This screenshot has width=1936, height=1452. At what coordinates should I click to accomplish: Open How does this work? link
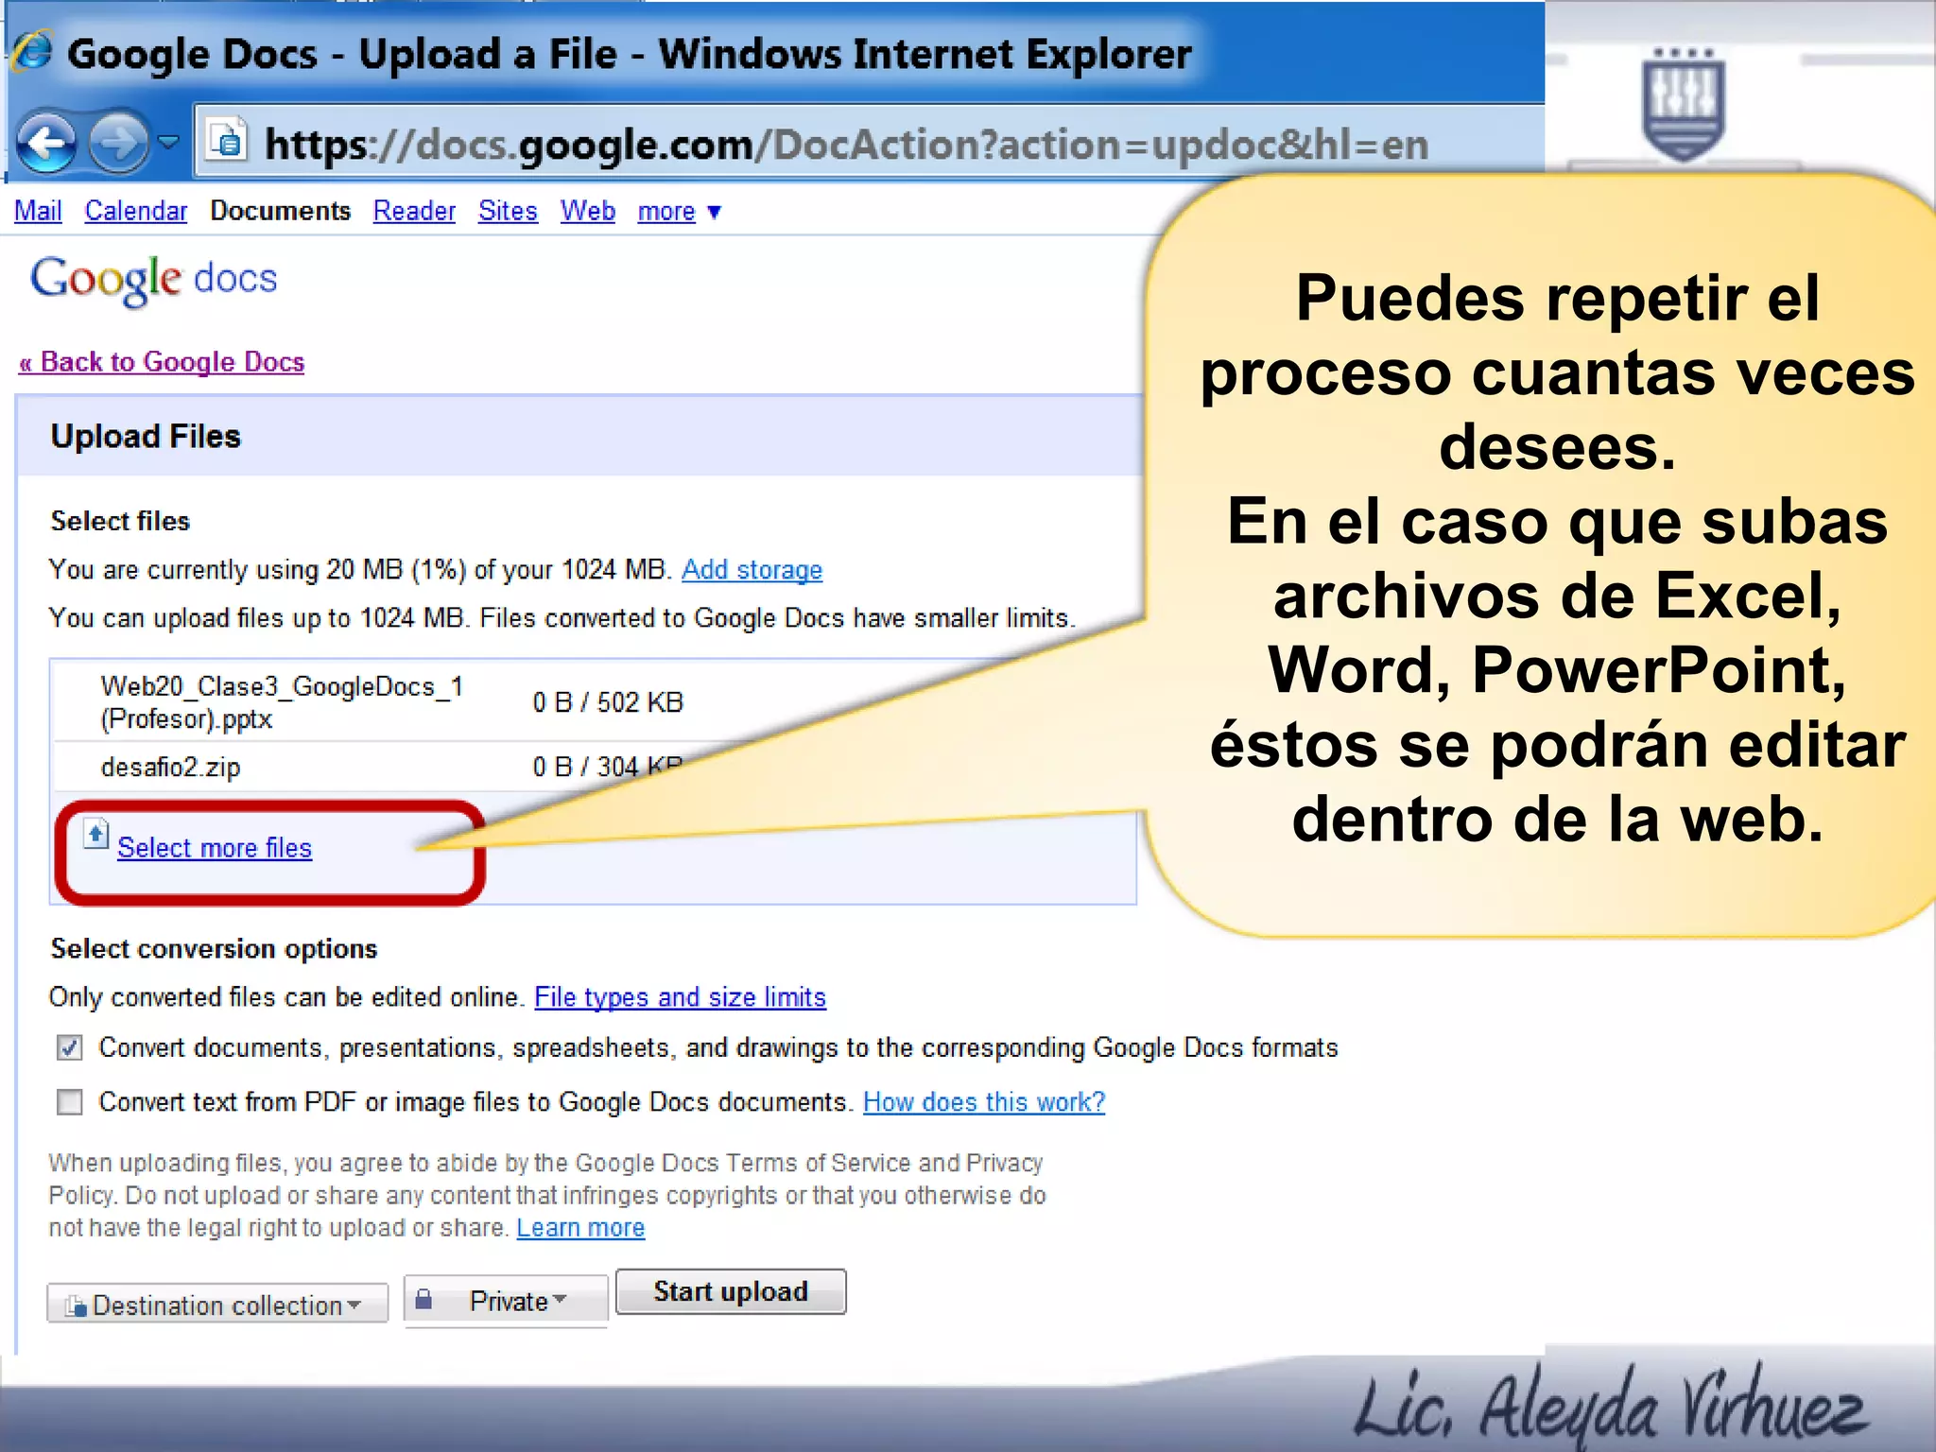984,1102
